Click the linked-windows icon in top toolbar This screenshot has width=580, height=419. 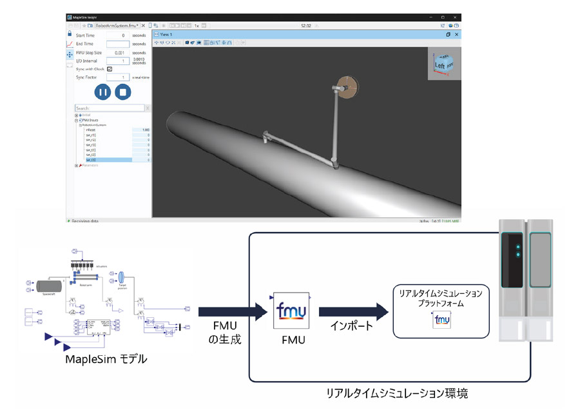156,26
